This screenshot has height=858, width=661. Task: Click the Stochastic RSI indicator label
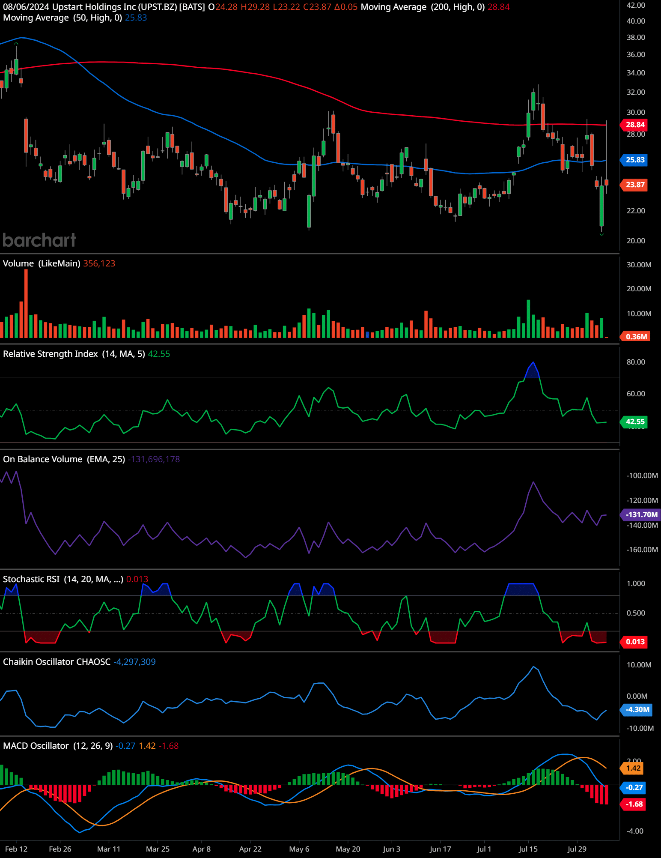tap(63, 579)
